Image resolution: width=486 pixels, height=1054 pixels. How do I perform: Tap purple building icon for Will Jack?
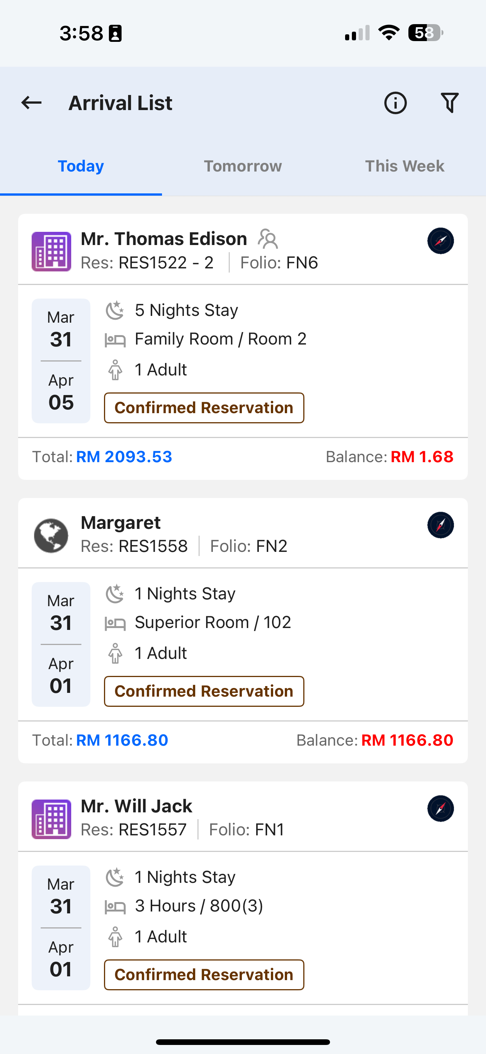pos(52,819)
